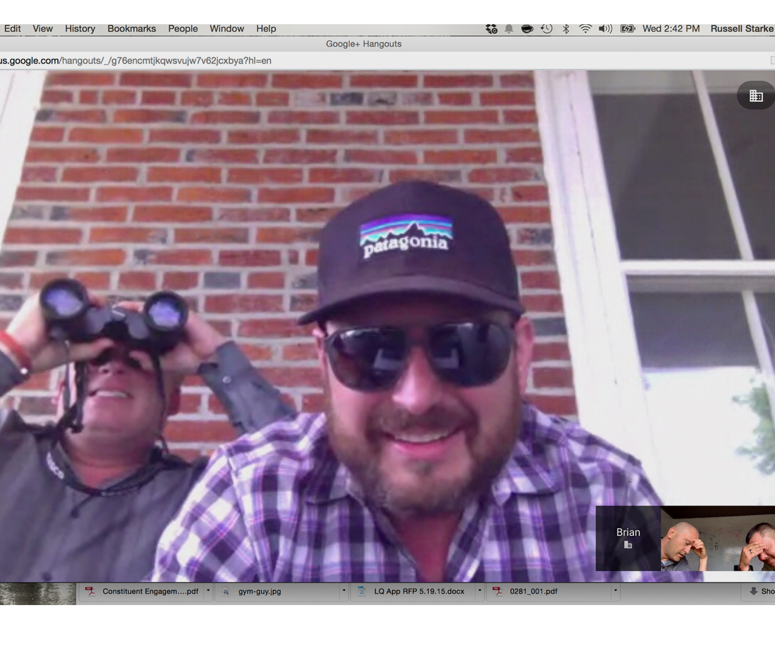Open the Window menu
The height and width of the screenshot is (668, 775).
coord(227,29)
